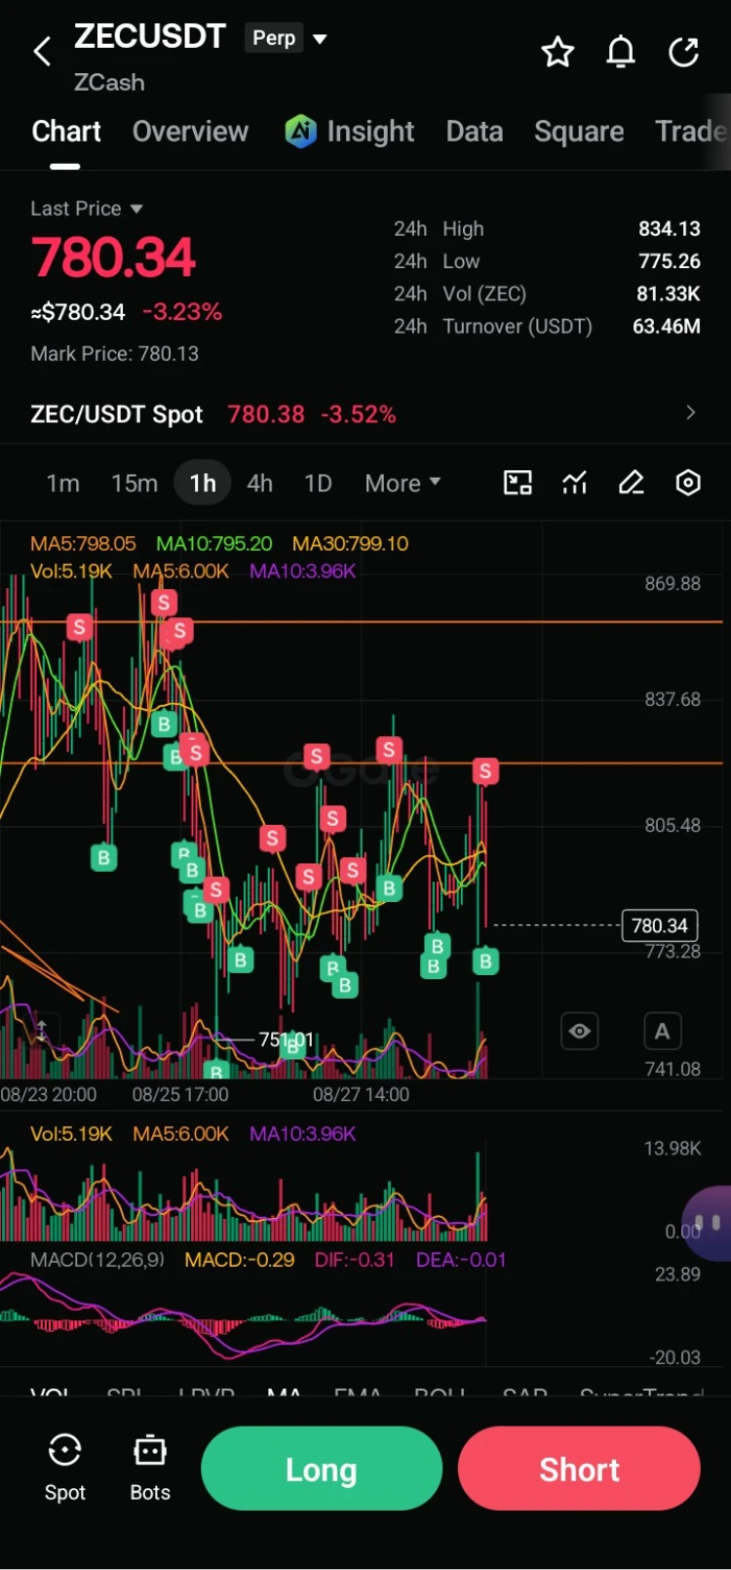Open the More timeframes dropdown
731x1570 pixels.
coord(403,483)
